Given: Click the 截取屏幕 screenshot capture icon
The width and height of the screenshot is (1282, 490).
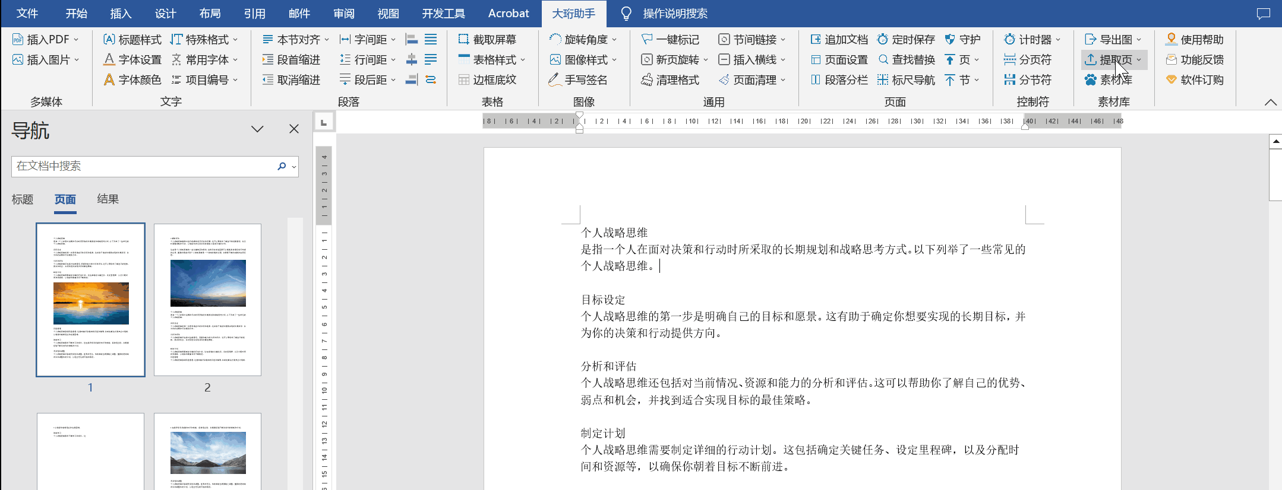Looking at the screenshot, I should 464,40.
